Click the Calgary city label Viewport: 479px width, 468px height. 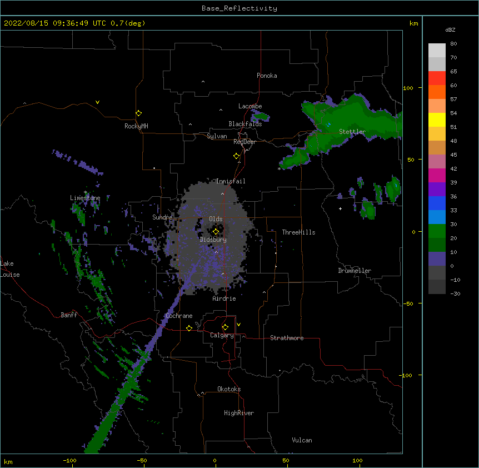pos(222,335)
